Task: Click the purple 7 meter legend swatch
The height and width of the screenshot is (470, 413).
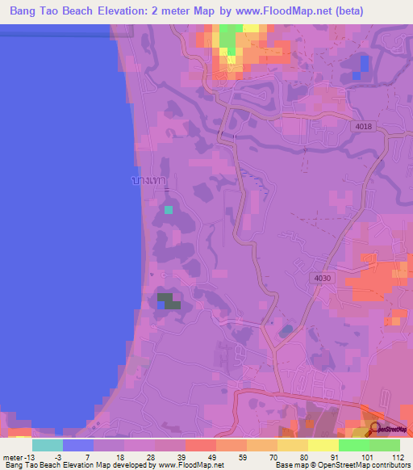Action: (x=109, y=446)
